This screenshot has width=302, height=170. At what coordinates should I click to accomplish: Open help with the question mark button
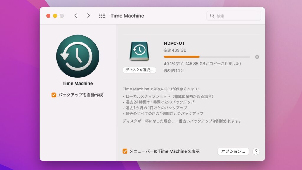256,151
